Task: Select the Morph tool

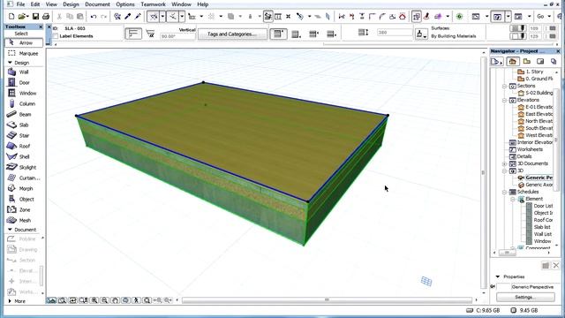Action: pos(24,188)
